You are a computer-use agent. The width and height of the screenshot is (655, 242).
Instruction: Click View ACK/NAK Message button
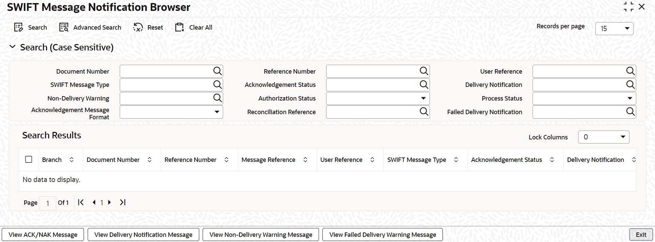(43, 235)
